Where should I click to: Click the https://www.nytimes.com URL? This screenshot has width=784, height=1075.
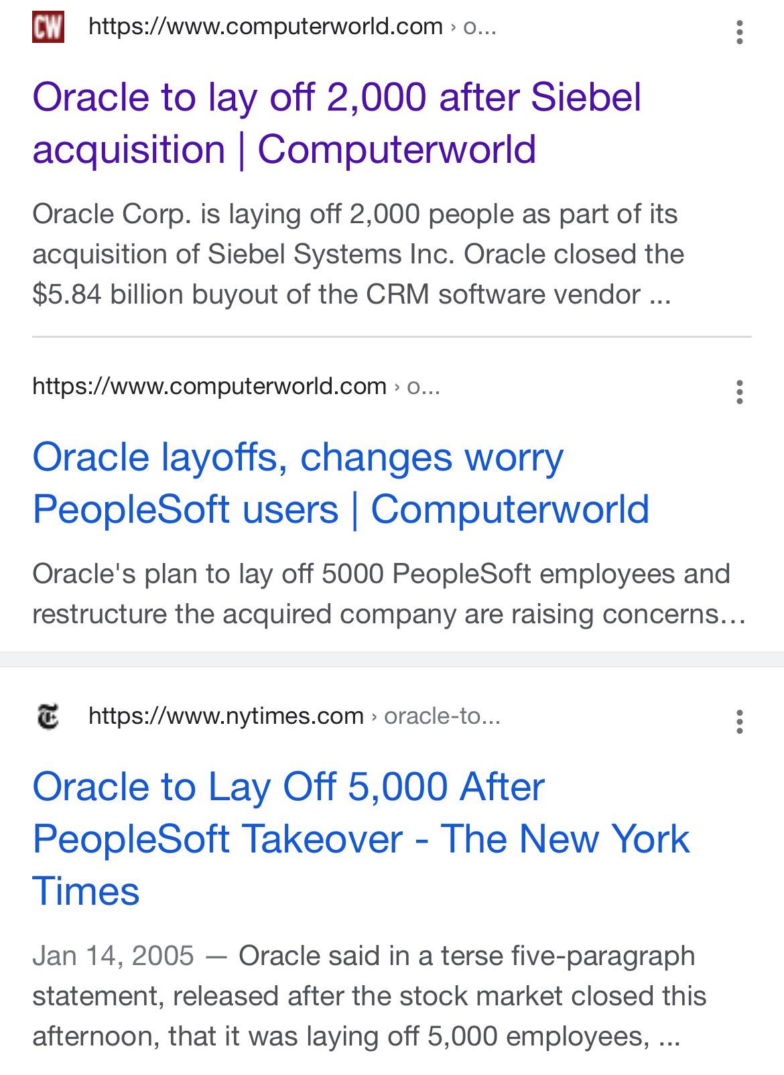[226, 716]
